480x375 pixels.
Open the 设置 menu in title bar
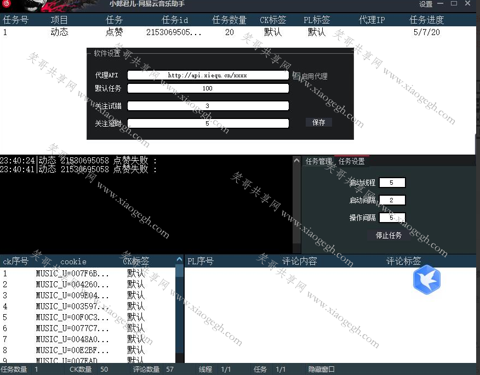426,4
